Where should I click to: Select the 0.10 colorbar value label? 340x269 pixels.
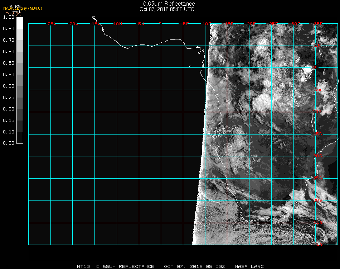tap(9, 132)
